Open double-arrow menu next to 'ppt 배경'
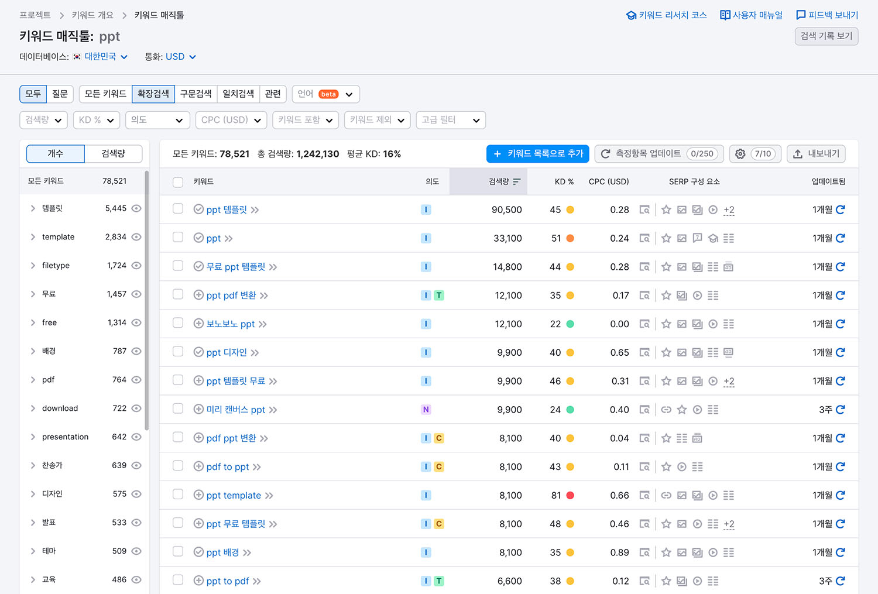Image resolution: width=878 pixels, height=594 pixels. (247, 553)
